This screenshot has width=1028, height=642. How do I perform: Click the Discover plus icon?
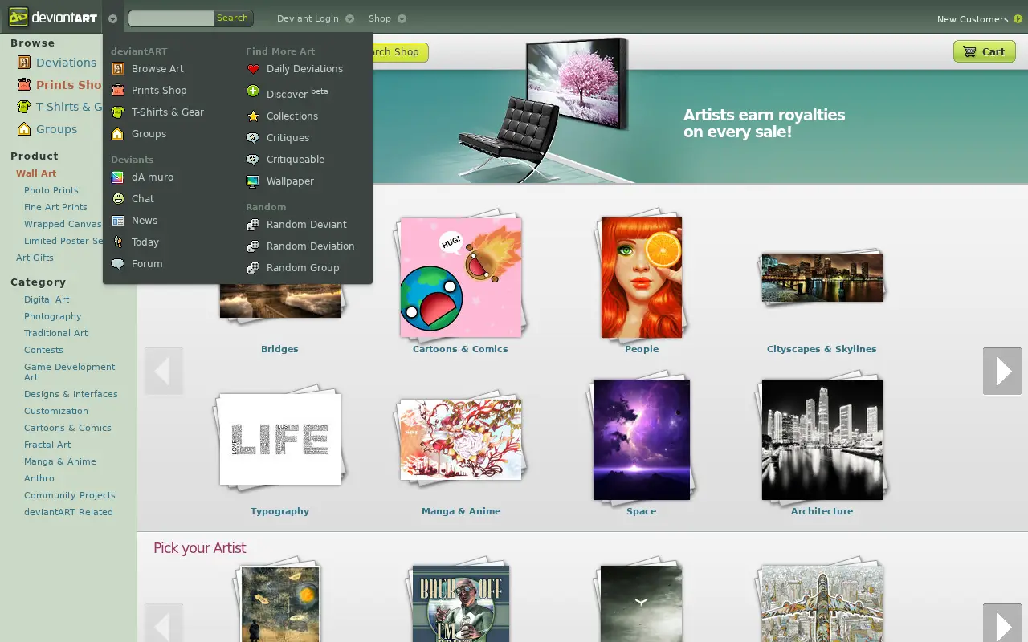253,91
